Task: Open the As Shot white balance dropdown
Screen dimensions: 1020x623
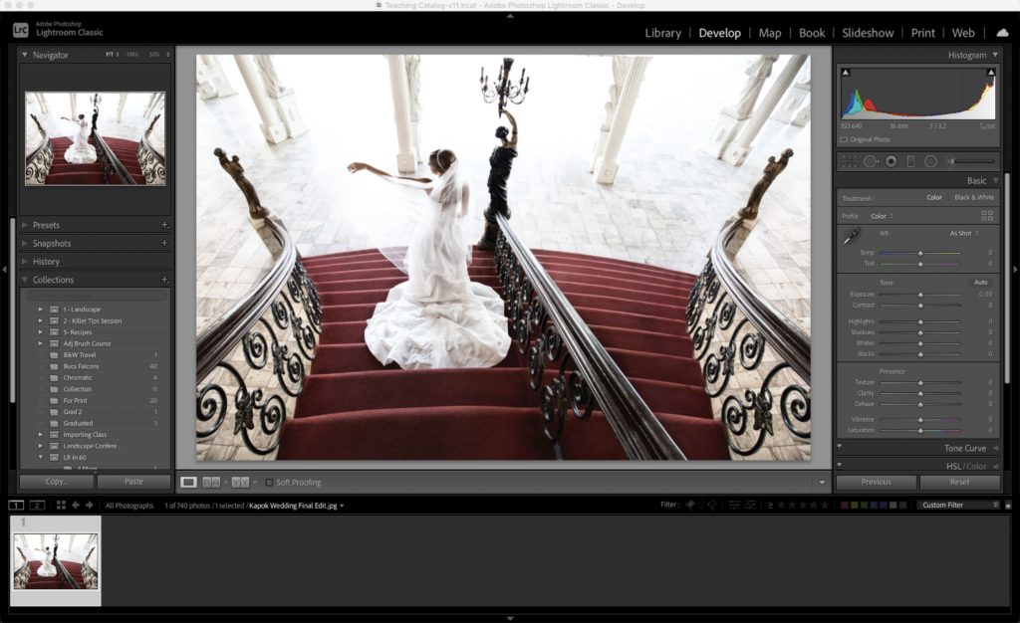Action: [x=963, y=233]
